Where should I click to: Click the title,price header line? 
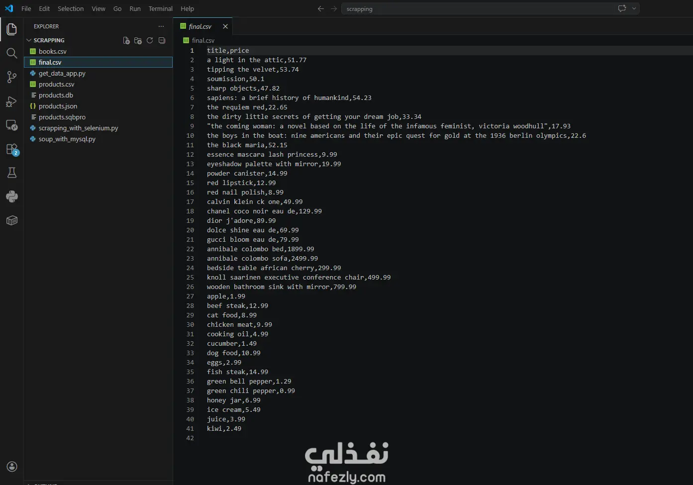point(228,50)
